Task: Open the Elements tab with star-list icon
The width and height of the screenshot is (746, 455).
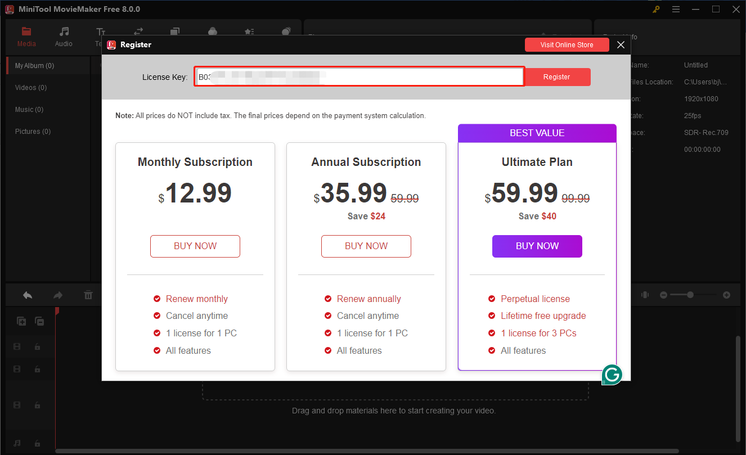Action: pyautogui.click(x=249, y=32)
